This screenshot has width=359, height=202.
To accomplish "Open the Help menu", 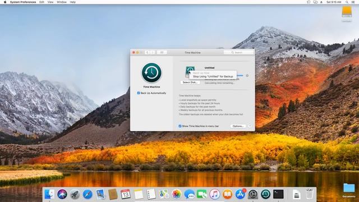I will pyautogui.click(x=72, y=2).
